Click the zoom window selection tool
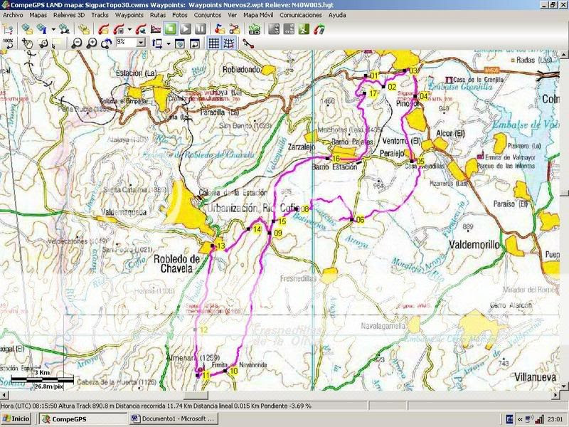 [x=43, y=43]
